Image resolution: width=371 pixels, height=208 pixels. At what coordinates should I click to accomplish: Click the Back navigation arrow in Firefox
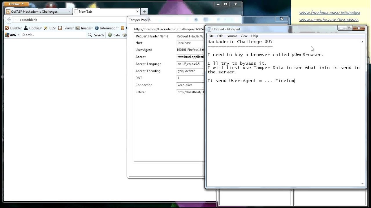click(x=9, y=19)
